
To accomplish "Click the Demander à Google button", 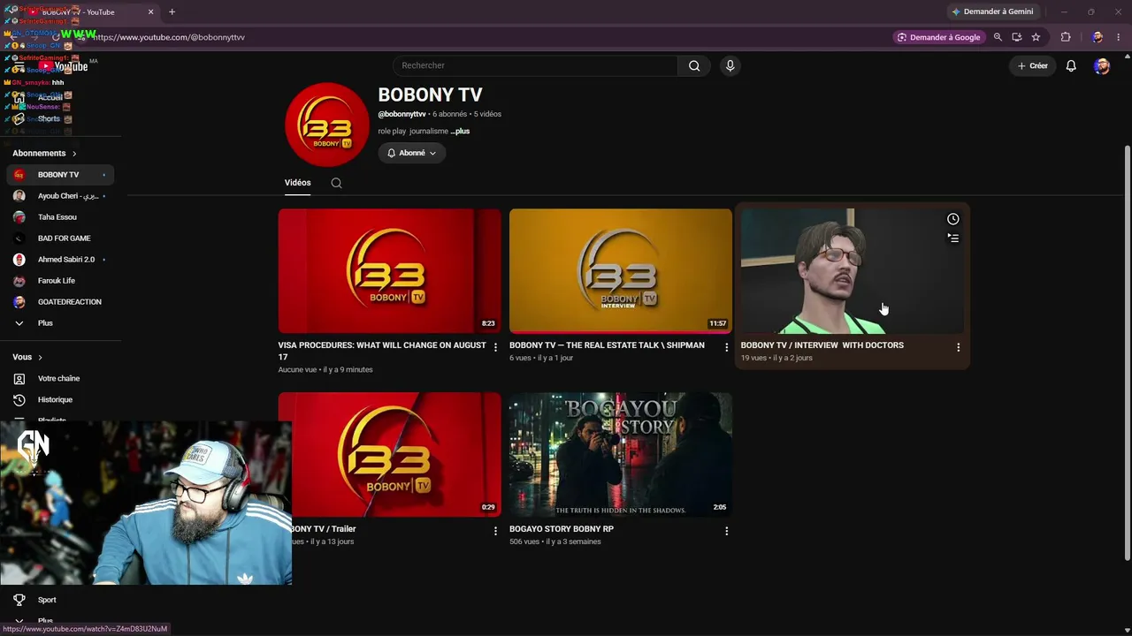I will click(x=939, y=37).
